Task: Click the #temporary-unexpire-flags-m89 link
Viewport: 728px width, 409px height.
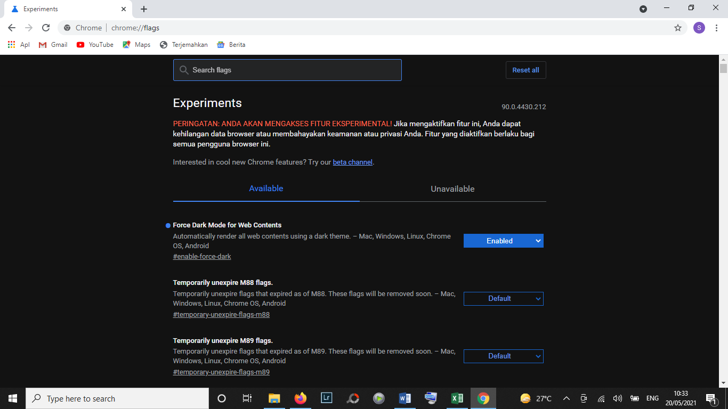Action: [221, 372]
